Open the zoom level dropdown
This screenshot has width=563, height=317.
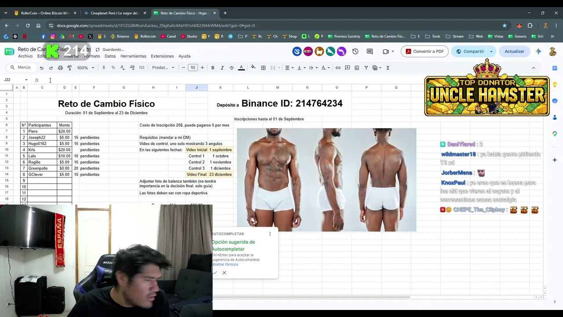tap(86, 68)
